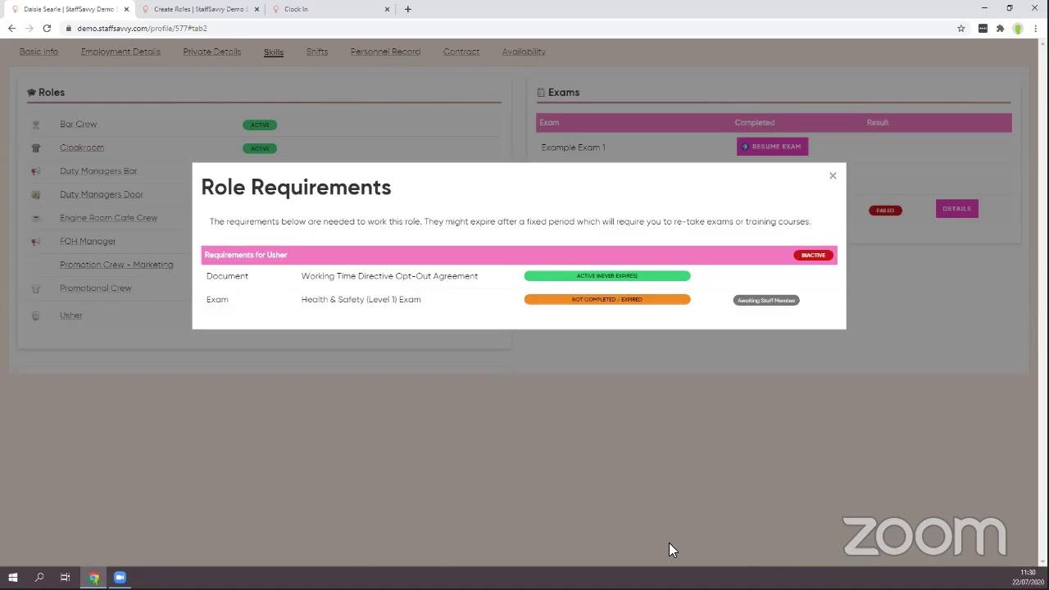Select Working Time Directive Opt-Out Agreement text
The image size is (1049, 590).
389,276
